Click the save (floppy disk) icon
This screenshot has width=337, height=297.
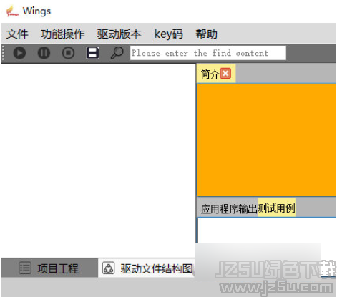point(92,53)
